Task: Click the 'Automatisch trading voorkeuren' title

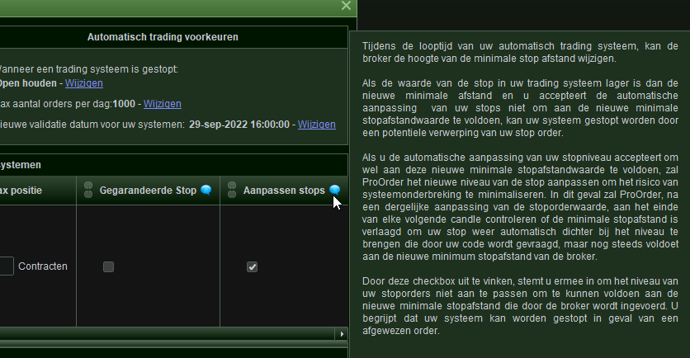Action: coord(163,37)
